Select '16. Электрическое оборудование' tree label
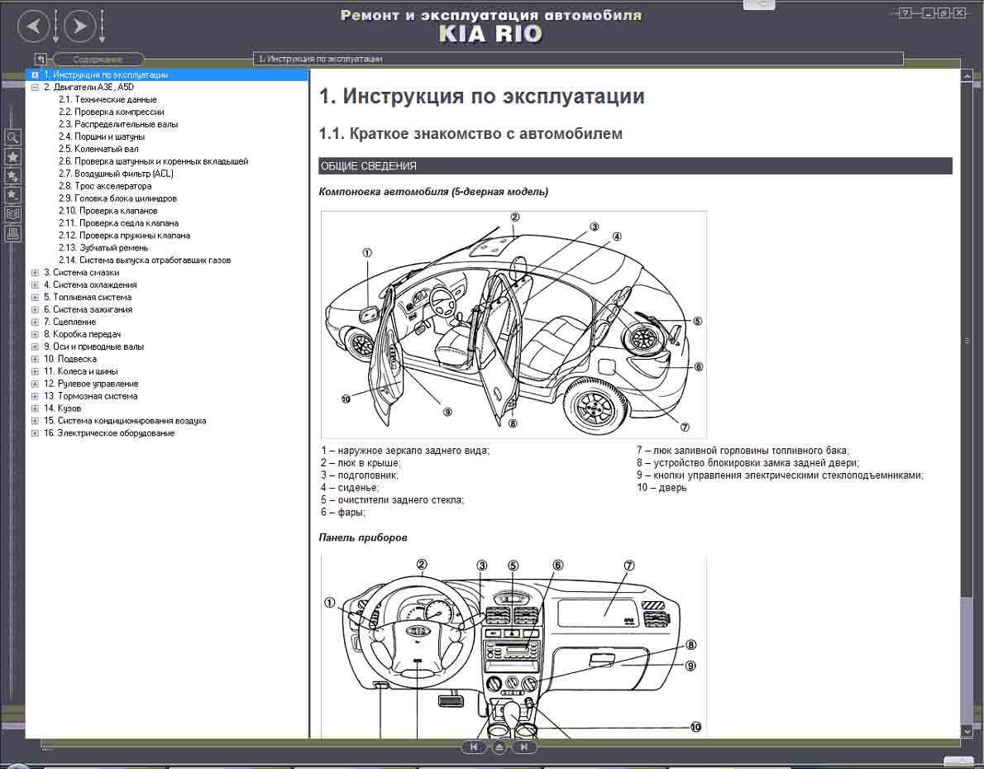Screen dimensions: 984x769 pos(109,433)
